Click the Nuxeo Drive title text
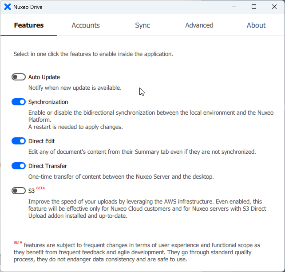The height and width of the screenshot is (272, 285). [x=28, y=7]
